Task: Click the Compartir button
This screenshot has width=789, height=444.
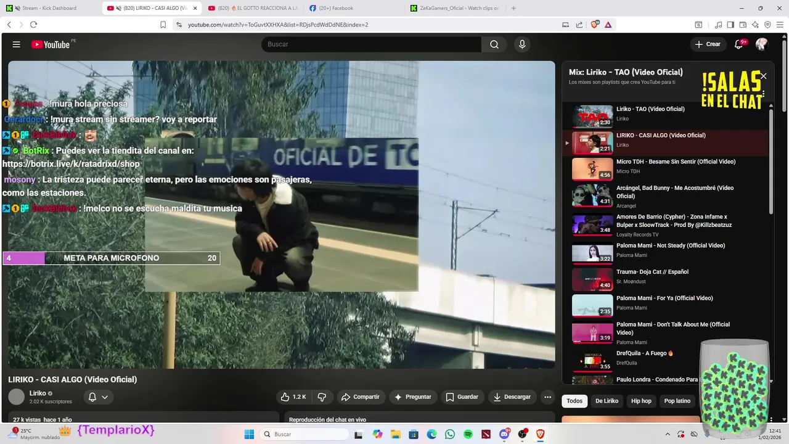Action: [x=360, y=397]
